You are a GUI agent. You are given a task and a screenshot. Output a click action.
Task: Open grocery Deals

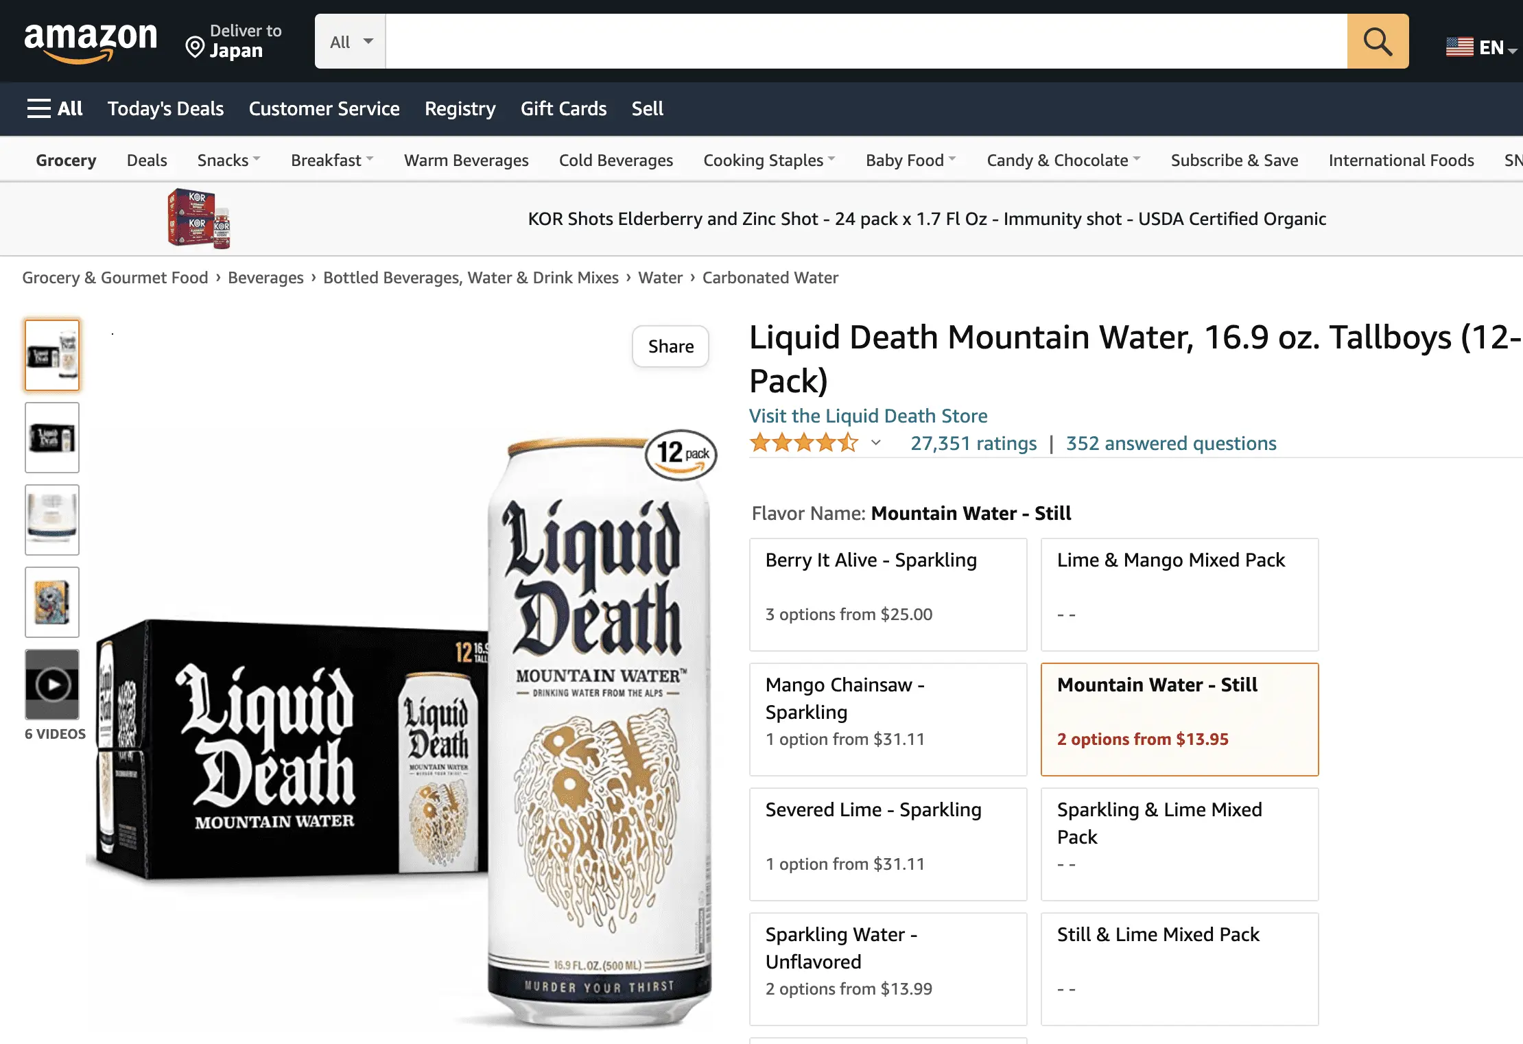click(147, 160)
